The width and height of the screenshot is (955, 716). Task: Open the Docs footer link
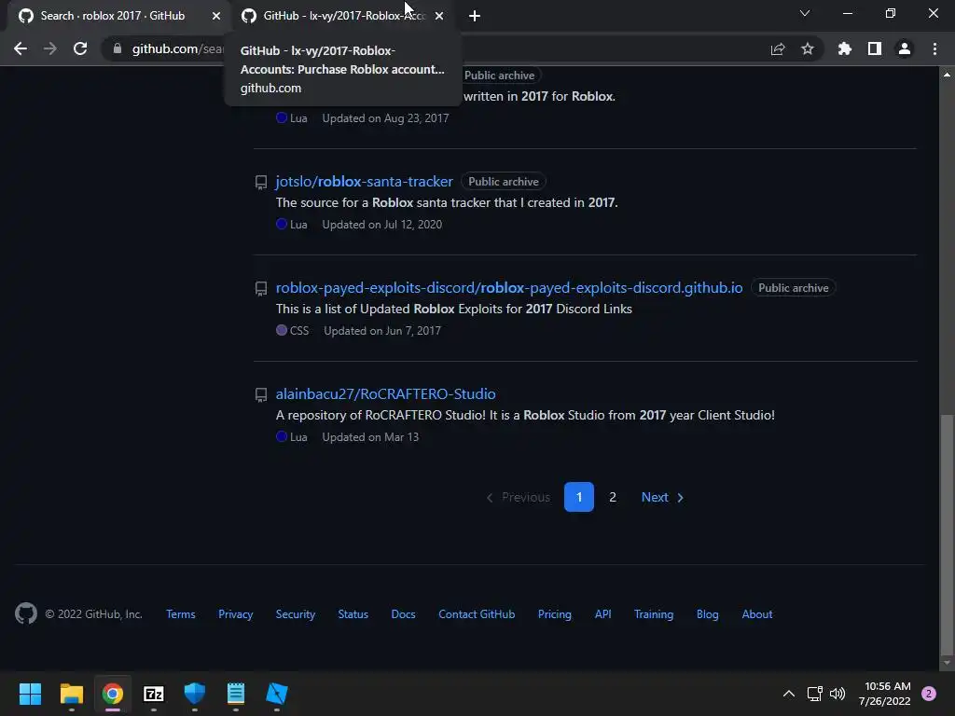403,614
